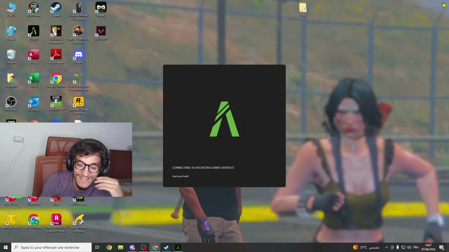Select the Attack Shark Software shortcut
This screenshot has height=252, width=449.
[x=79, y=224]
